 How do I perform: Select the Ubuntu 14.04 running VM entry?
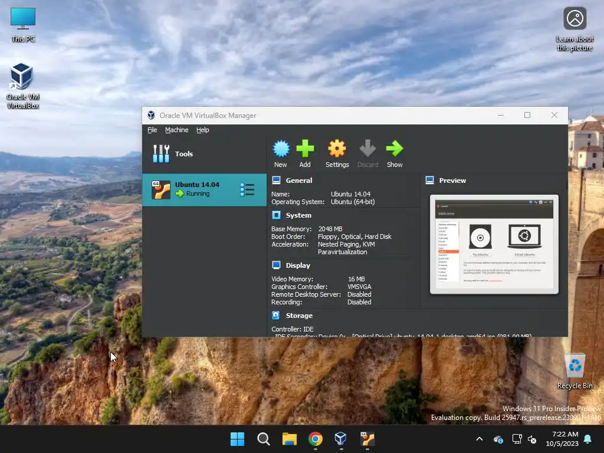(x=205, y=189)
